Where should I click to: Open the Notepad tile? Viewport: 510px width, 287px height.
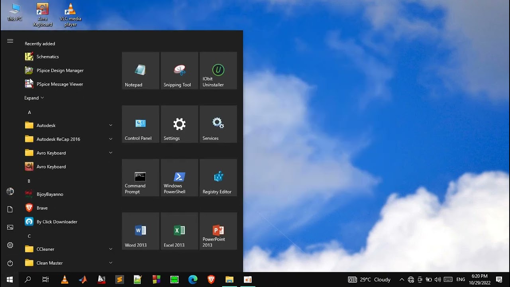click(x=140, y=71)
